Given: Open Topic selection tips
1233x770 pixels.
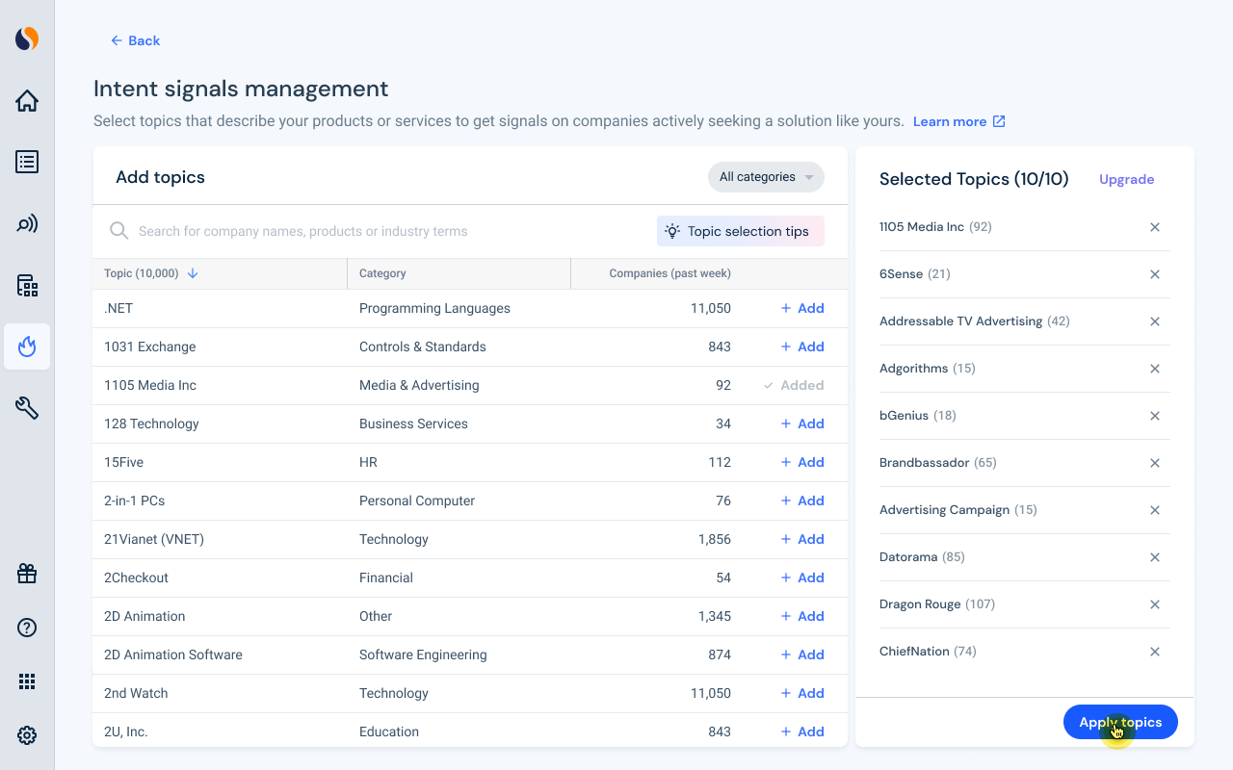Looking at the screenshot, I should tap(741, 231).
